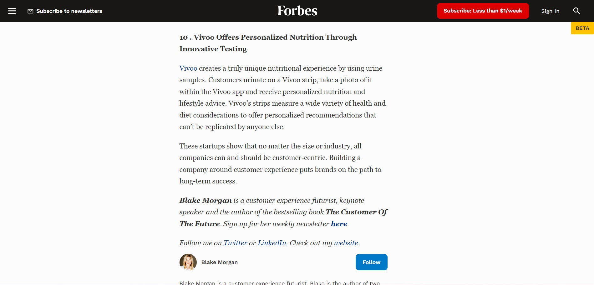Click the 'here' newsletter signup link

339,224
